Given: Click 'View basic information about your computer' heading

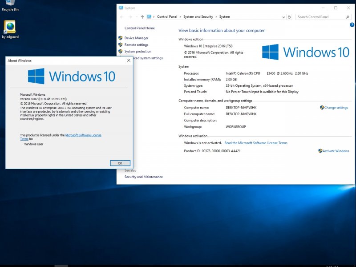Looking at the screenshot, I should (x=222, y=30).
